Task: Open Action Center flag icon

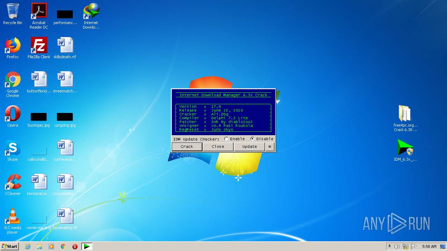Action: pyautogui.click(x=414, y=246)
